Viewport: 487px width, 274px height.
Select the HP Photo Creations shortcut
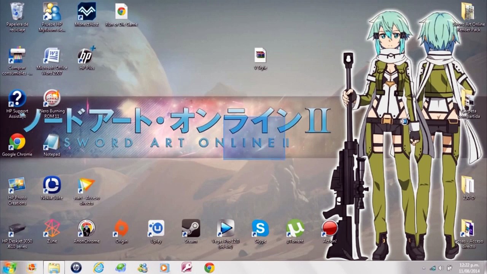pyautogui.click(x=17, y=191)
